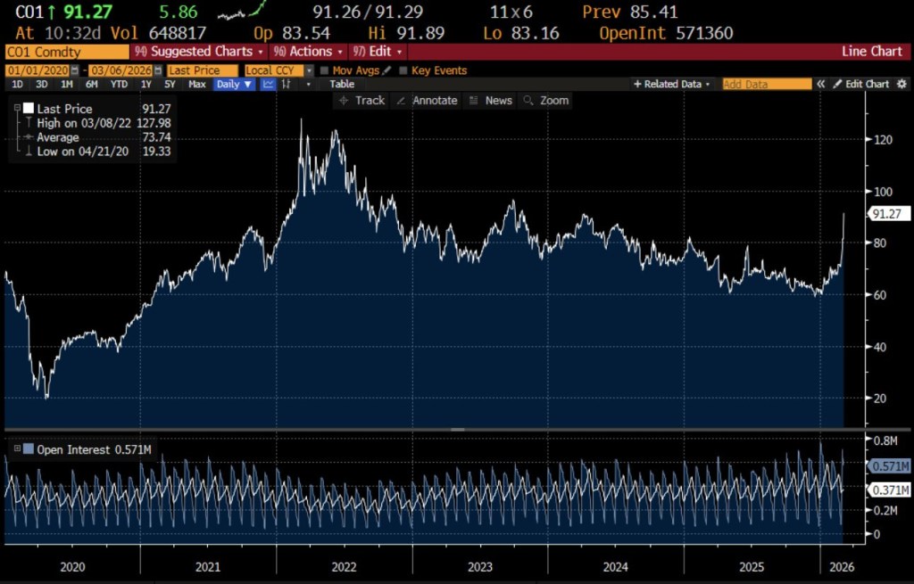Toggle the Key Events checkbox
Image resolution: width=914 pixels, height=584 pixels.
tap(403, 70)
